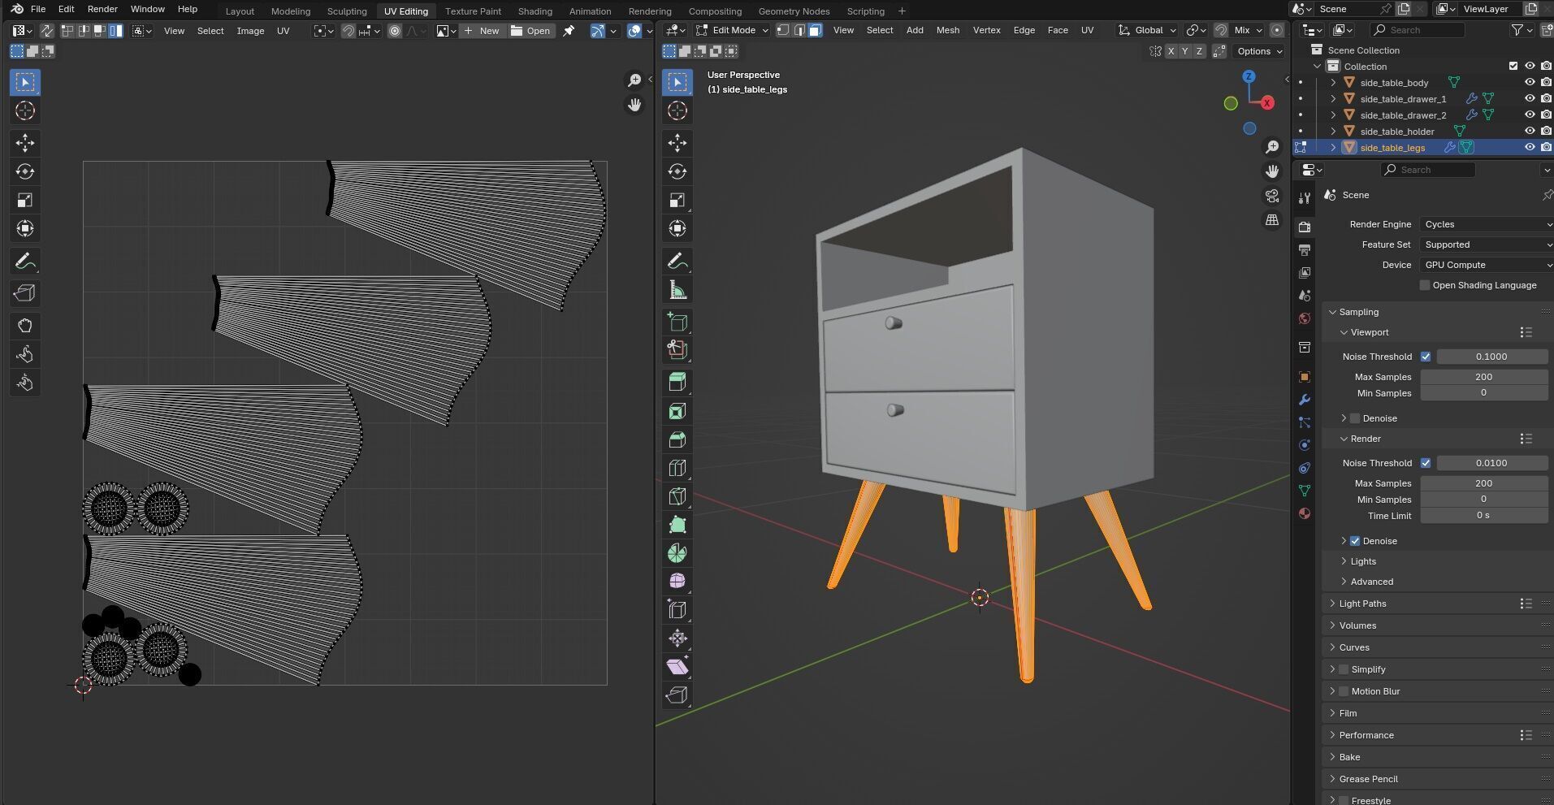Disable Render Noise Threshold checkbox
Viewport: 1554px width, 805px height.
click(1426, 463)
